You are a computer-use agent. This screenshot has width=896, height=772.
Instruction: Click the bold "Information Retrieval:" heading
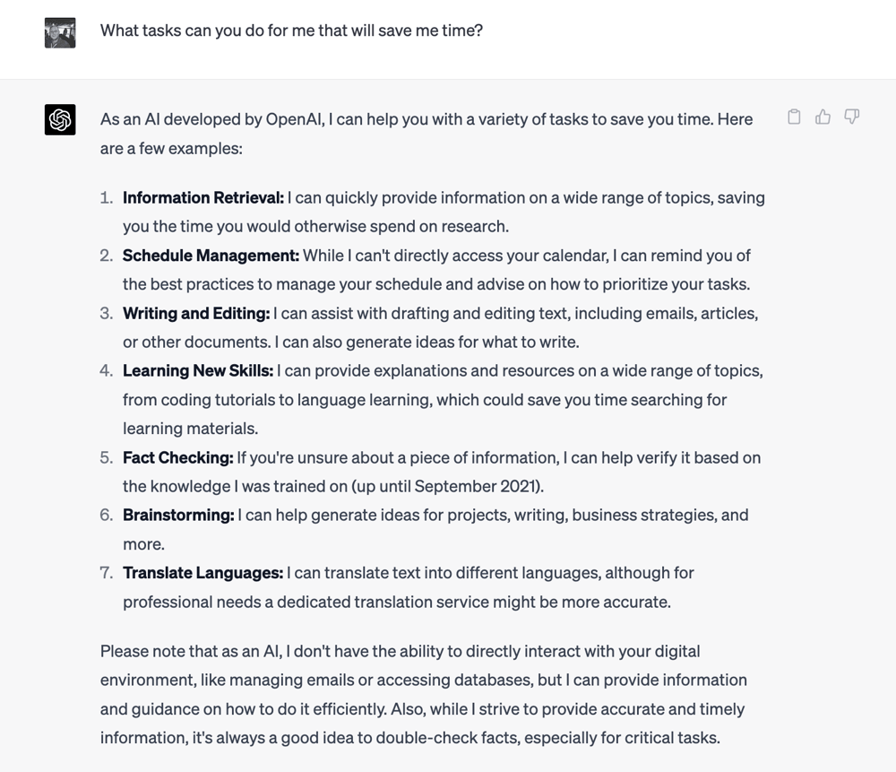click(203, 197)
